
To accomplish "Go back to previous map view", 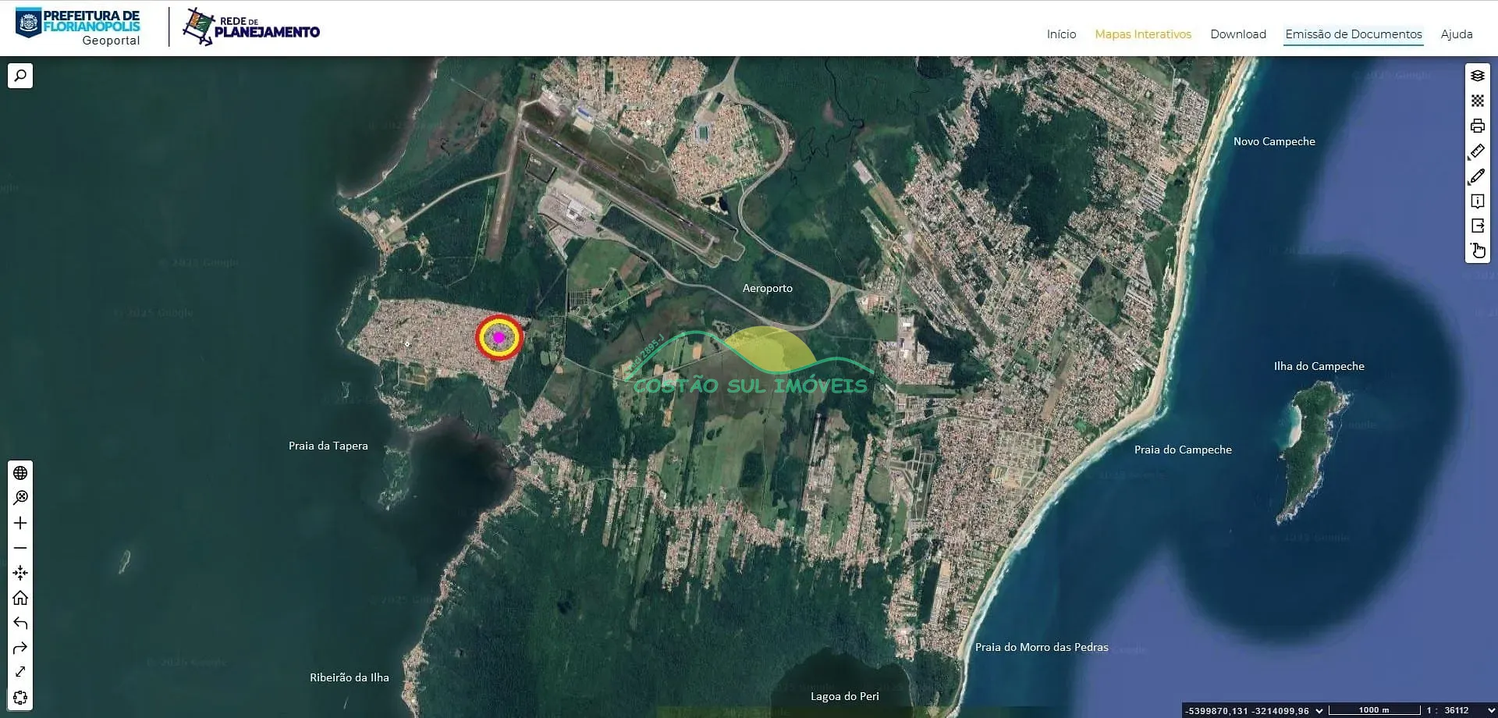I will click(x=20, y=623).
